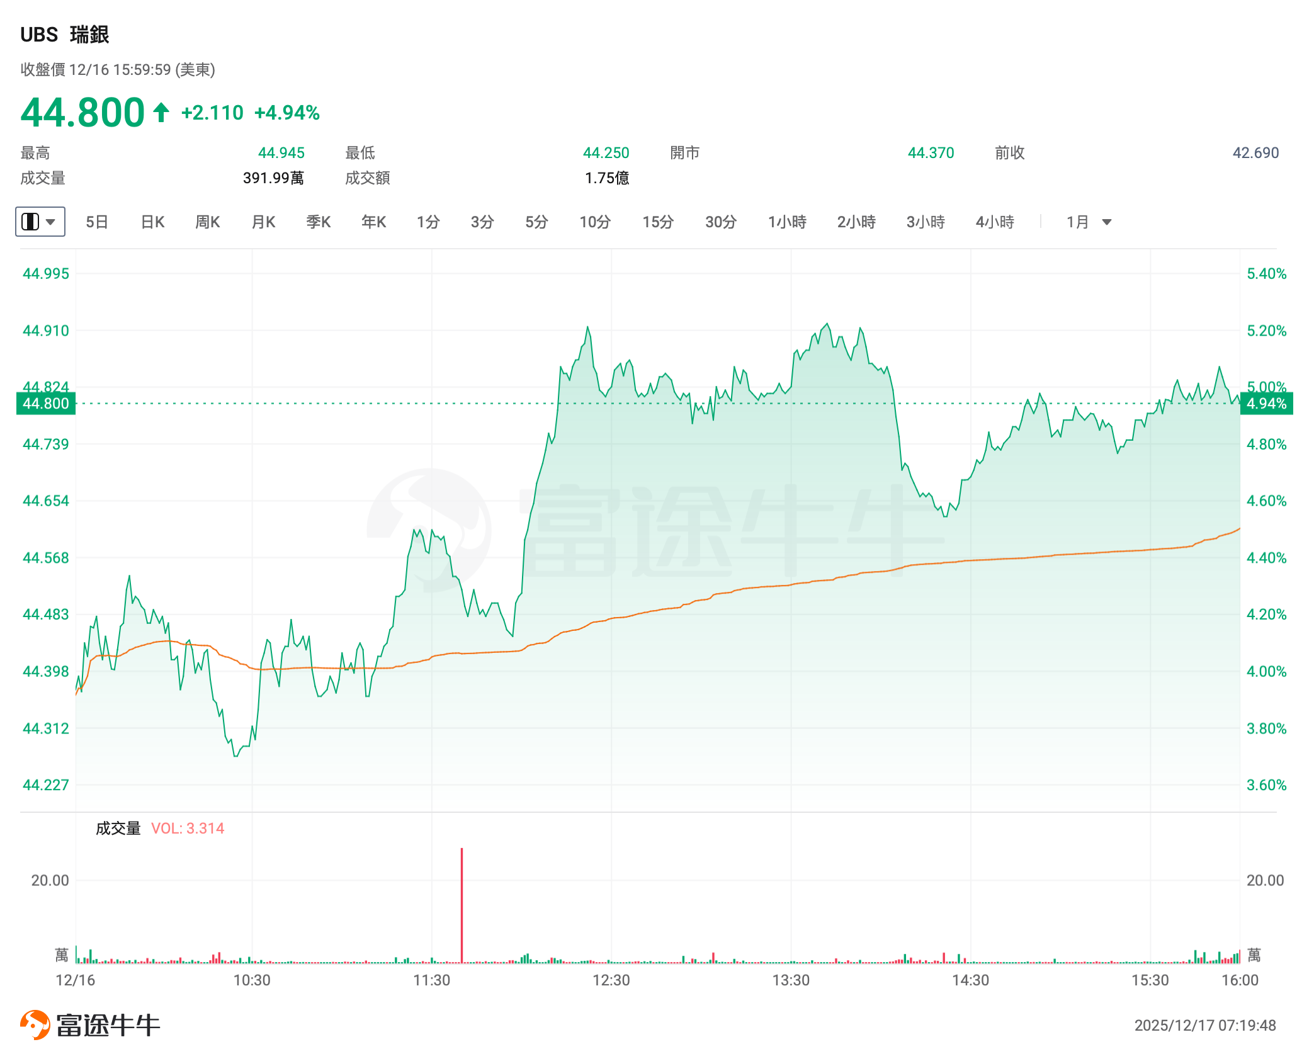Screen dimensions: 1297x1059
Task: Click the green price-up arrow icon
Action: click(x=161, y=113)
